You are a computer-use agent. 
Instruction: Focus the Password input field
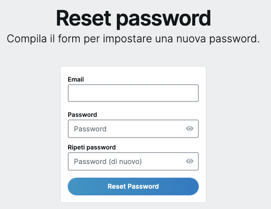133,129
